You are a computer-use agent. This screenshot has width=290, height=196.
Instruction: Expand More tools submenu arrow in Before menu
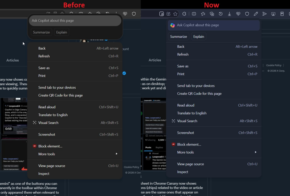(116, 154)
